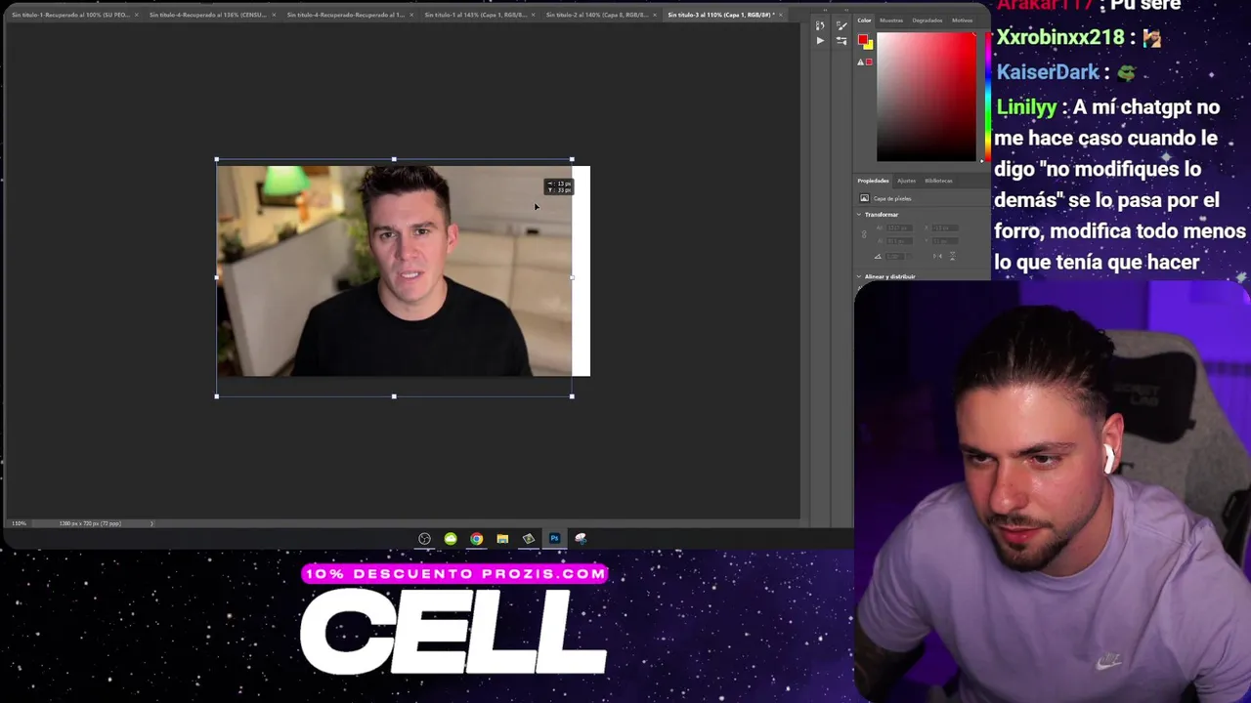Click the out-of-gamut warning triangle icon

click(860, 62)
